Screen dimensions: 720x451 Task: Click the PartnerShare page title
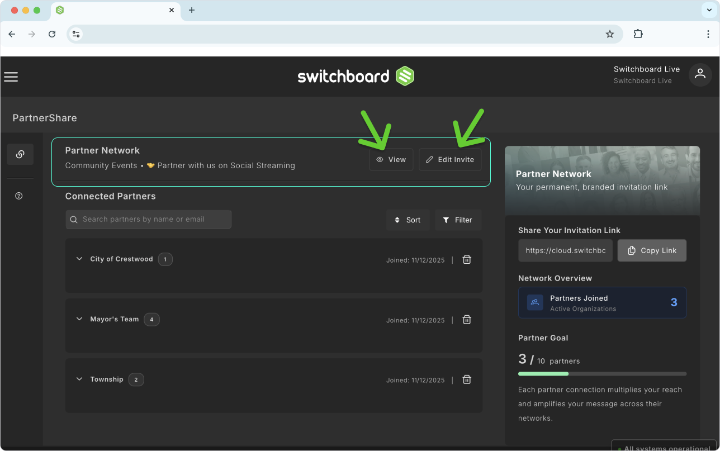(x=45, y=118)
